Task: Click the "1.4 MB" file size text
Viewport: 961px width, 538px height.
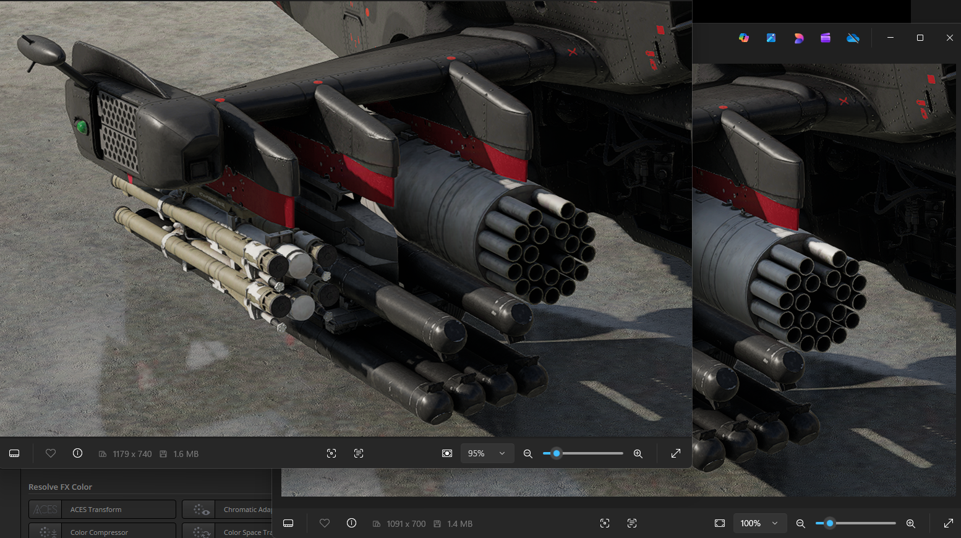Action: 459,524
